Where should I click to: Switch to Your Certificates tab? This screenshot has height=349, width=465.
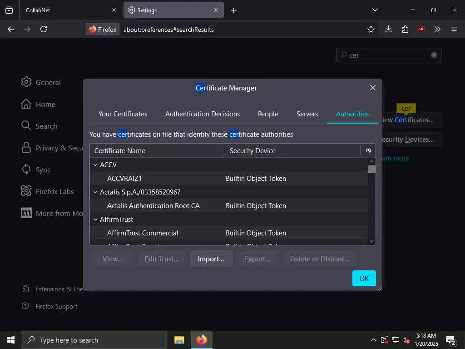click(x=123, y=114)
